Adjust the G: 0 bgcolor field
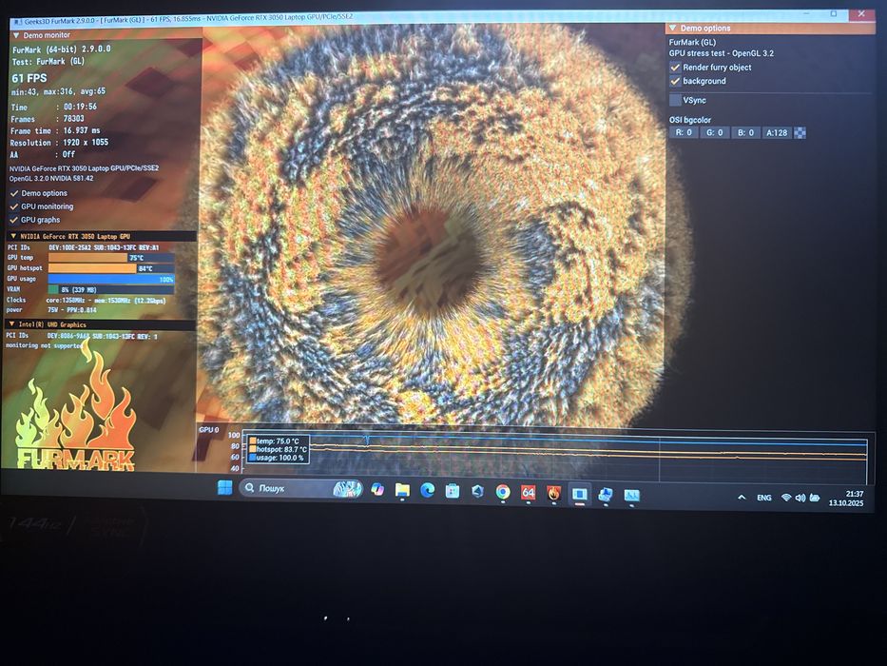This screenshot has height=666, width=887. (715, 132)
